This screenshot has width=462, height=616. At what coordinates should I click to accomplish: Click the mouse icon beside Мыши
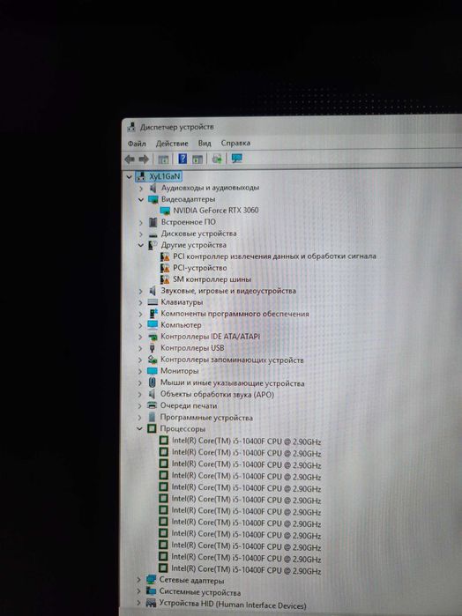click(153, 382)
